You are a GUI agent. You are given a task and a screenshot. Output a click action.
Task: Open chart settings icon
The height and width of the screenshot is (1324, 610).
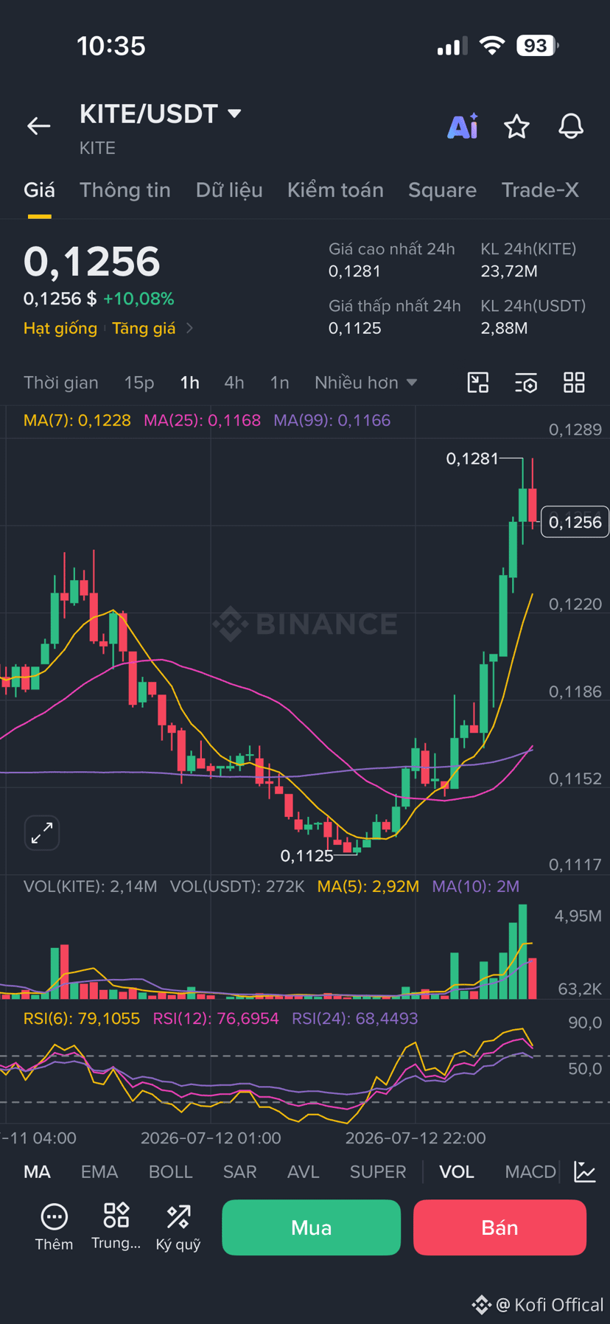[526, 383]
